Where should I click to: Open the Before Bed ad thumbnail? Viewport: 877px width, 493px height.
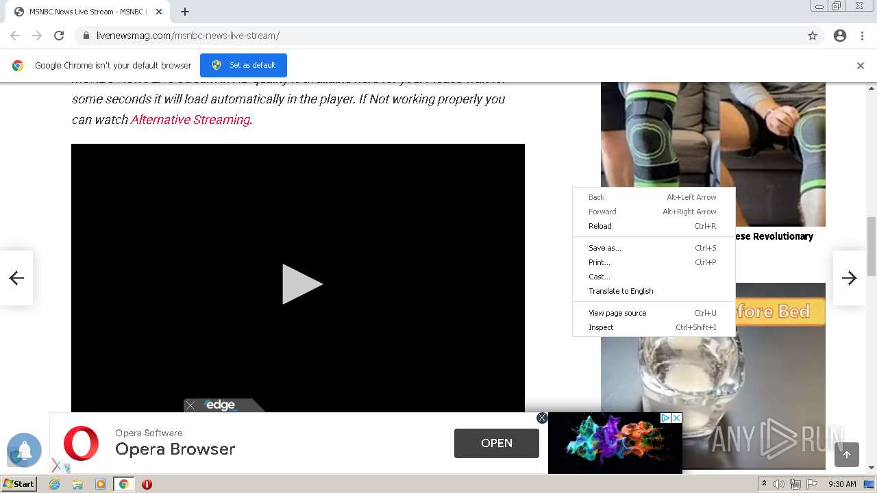point(713,376)
